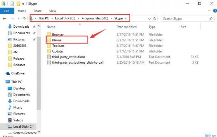
Task: Click the navigation pane scrollbar thumb
Action: point(39,73)
